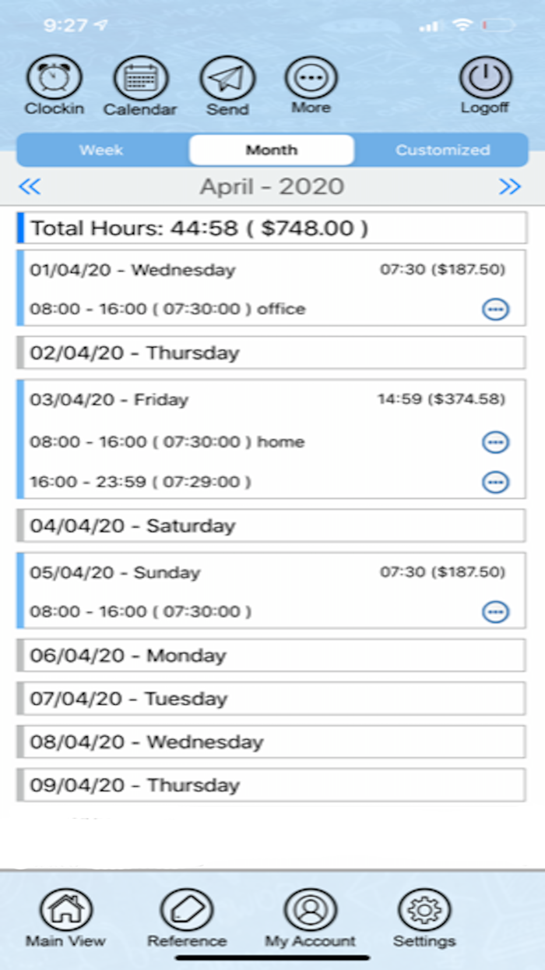
Task: Open the Calendar icon in the toolbar
Action: tap(141, 76)
